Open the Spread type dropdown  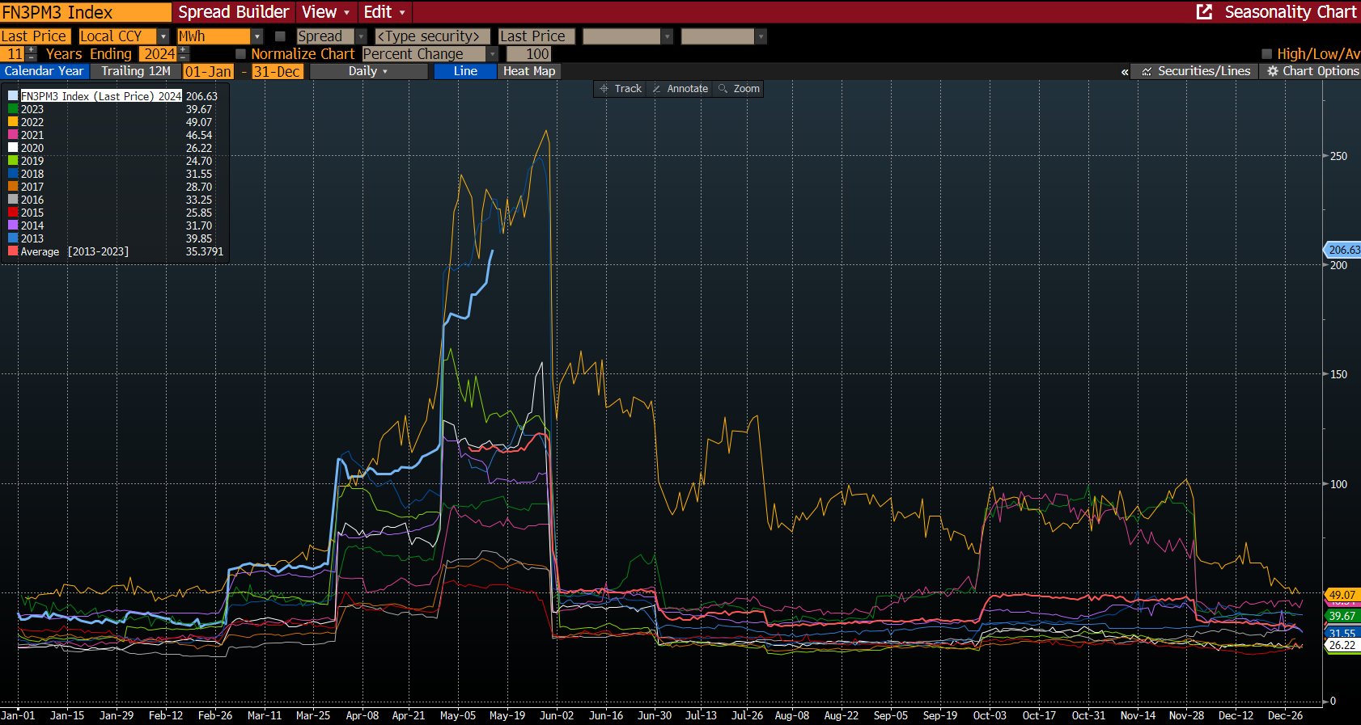coord(361,36)
